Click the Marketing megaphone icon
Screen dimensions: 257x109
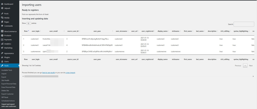(2, 48)
